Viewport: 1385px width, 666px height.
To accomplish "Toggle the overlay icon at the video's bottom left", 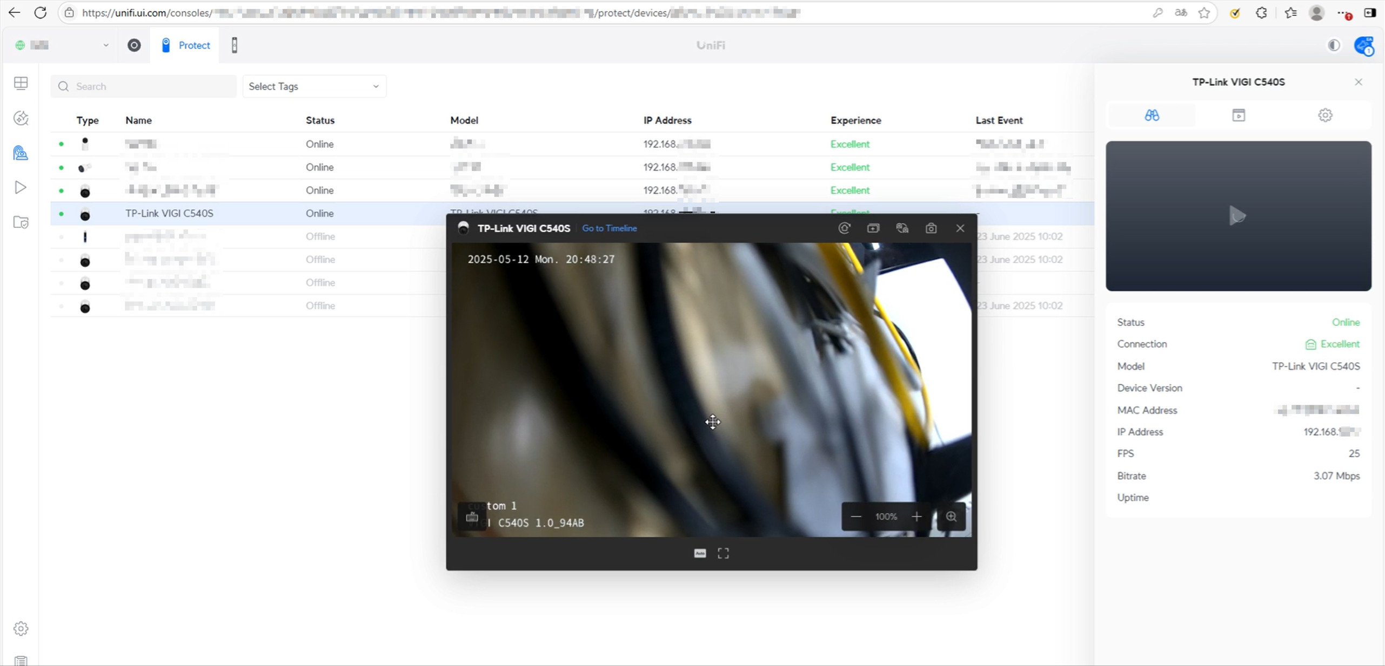I will click(472, 517).
